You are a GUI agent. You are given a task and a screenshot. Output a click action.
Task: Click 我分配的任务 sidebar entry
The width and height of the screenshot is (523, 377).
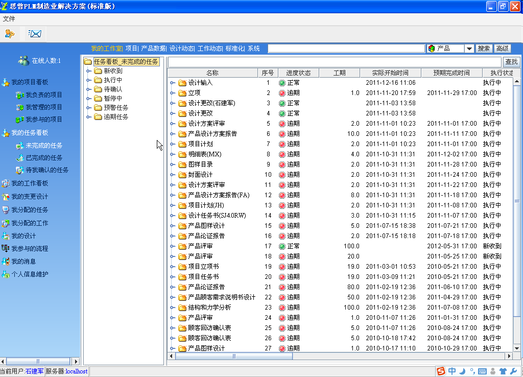pos(30,210)
